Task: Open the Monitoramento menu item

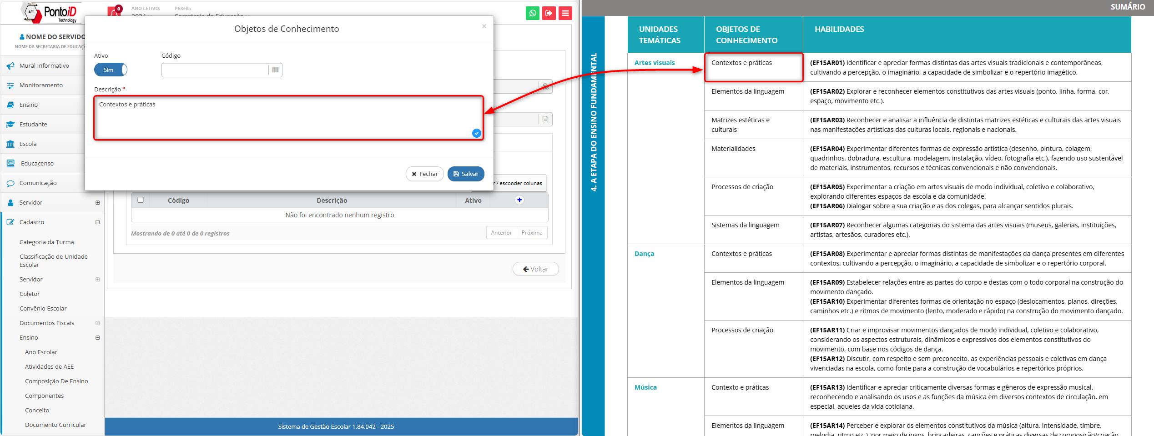Action: click(x=41, y=85)
